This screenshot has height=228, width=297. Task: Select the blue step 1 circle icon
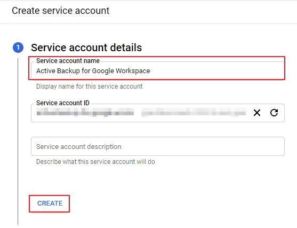tap(18, 48)
